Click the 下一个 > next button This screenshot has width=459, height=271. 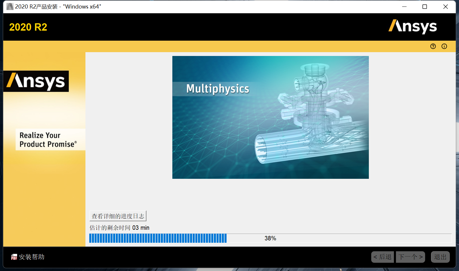pyautogui.click(x=410, y=257)
